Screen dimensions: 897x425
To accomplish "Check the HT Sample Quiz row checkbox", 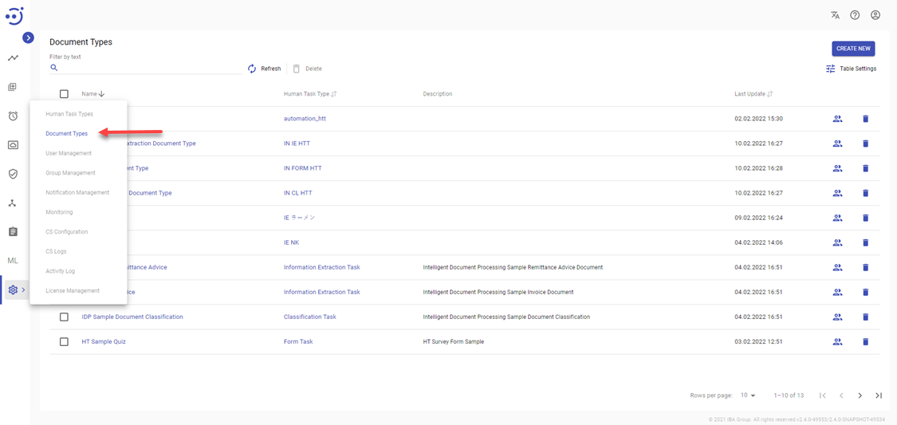I will [65, 342].
